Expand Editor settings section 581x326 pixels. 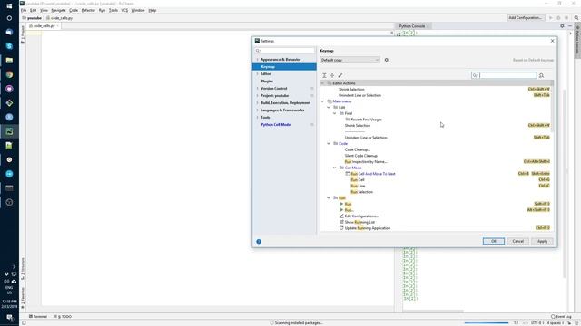point(258,74)
